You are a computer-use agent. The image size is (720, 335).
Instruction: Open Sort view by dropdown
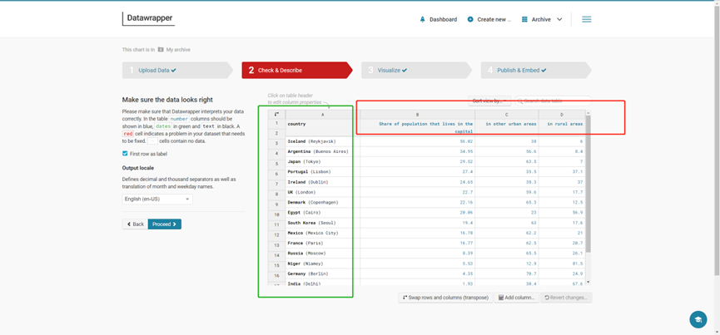click(489, 101)
